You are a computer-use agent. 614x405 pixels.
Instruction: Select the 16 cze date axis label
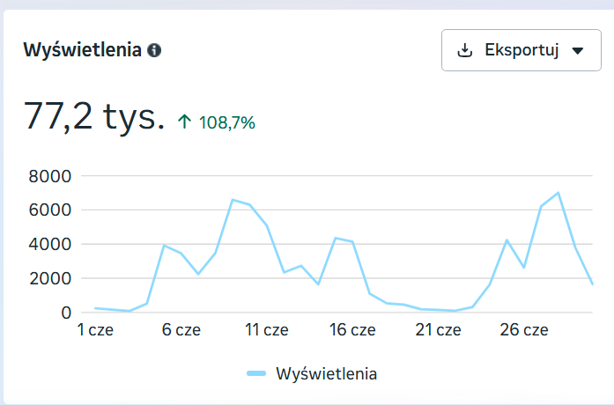pyautogui.click(x=352, y=330)
